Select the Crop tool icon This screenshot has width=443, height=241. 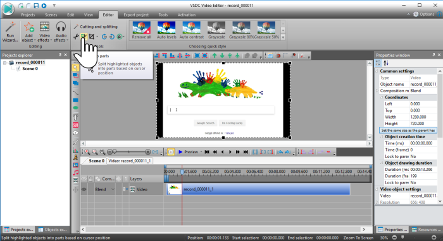click(91, 37)
